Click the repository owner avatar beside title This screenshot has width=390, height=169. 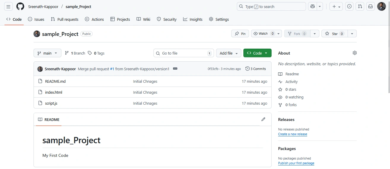pyautogui.click(x=37, y=34)
